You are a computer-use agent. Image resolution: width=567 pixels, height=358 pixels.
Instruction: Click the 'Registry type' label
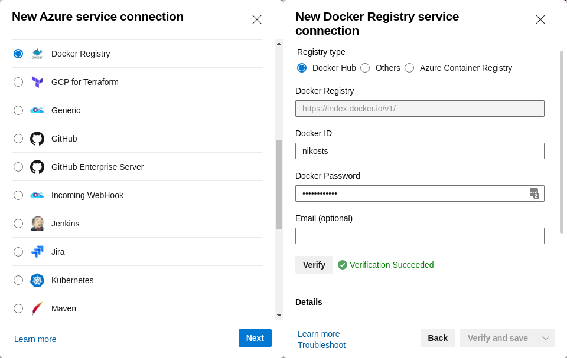coord(321,52)
